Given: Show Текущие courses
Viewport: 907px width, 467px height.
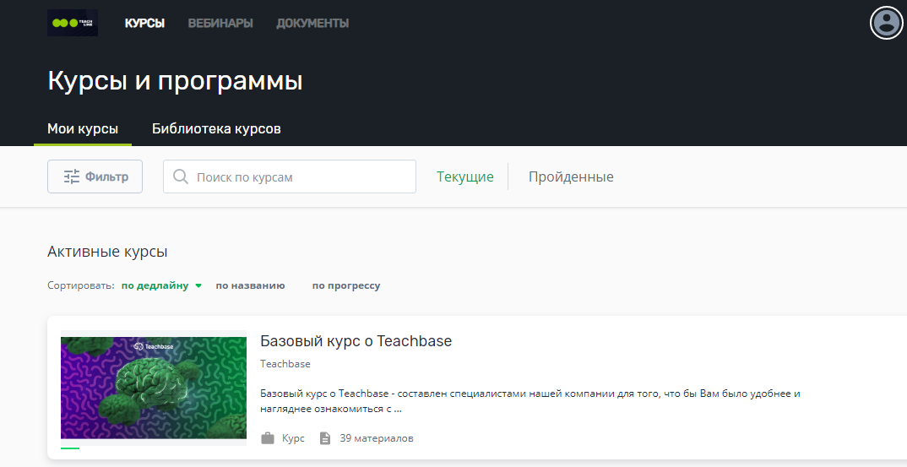Looking at the screenshot, I should coord(465,176).
